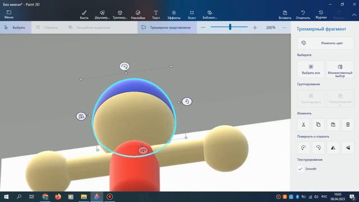Click the zoom slider handle
Viewport: 359px width, 202px height.
point(230,27)
